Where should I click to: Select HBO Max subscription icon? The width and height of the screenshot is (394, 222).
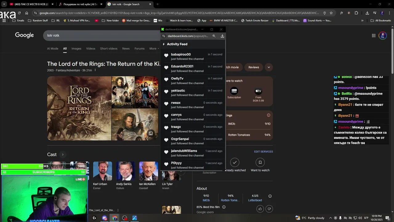(x=234, y=91)
